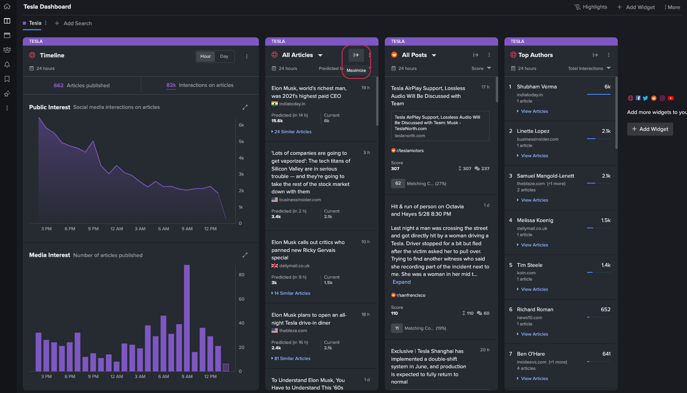Open the dashboards columns icon in sidebar
Screen dimensions: 687x393
point(7,21)
